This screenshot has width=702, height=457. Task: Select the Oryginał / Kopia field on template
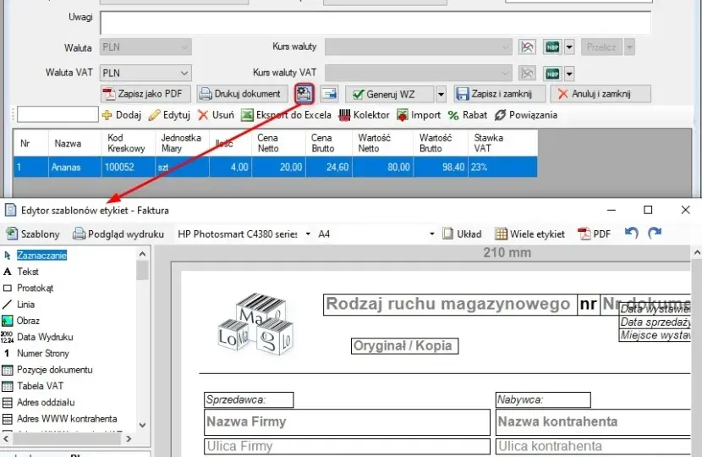tap(404, 346)
